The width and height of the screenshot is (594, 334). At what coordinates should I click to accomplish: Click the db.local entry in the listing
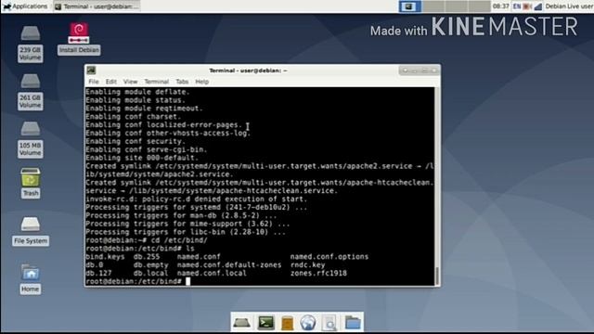point(150,273)
